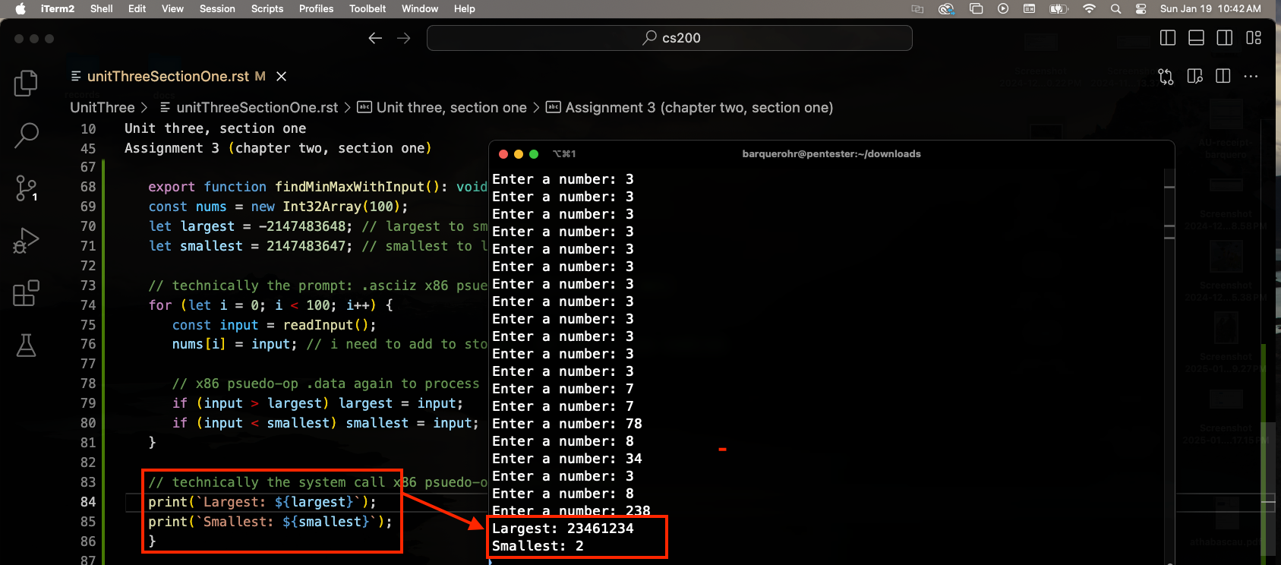
Task: Click the UnitThree breadcrumb folder
Action: (103, 108)
